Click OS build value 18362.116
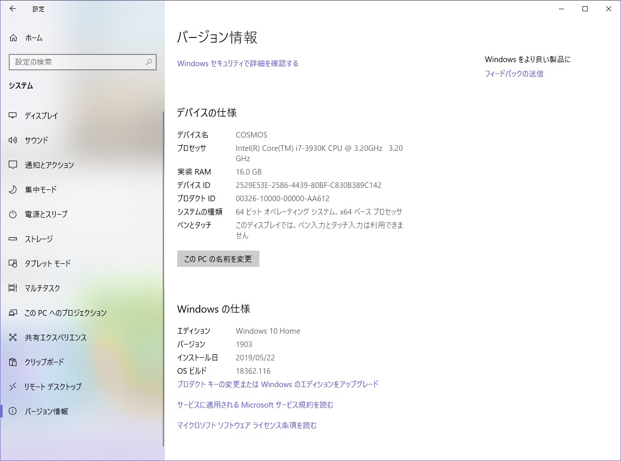 click(x=253, y=371)
